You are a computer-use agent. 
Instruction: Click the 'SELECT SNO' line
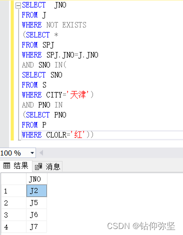[42, 75]
